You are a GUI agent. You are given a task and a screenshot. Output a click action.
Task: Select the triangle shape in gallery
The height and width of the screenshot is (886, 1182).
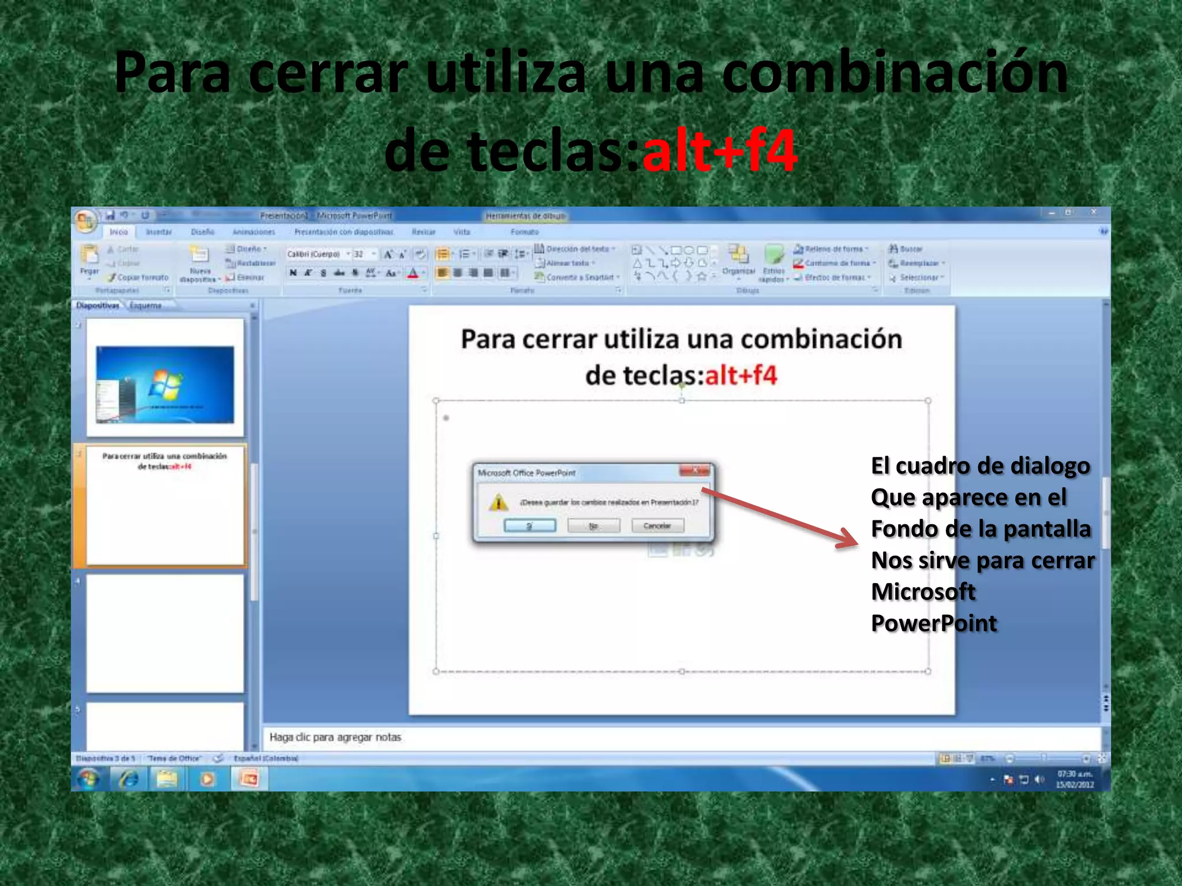coord(637,264)
